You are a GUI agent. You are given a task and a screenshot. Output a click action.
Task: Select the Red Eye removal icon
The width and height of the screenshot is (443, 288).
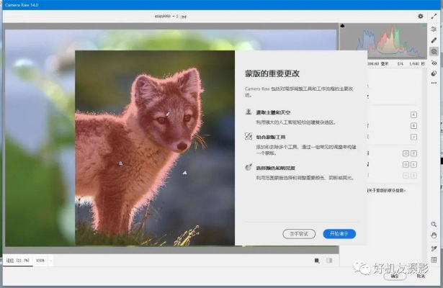click(434, 63)
